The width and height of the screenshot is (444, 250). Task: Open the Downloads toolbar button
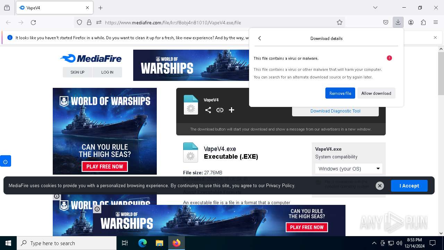(398, 22)
